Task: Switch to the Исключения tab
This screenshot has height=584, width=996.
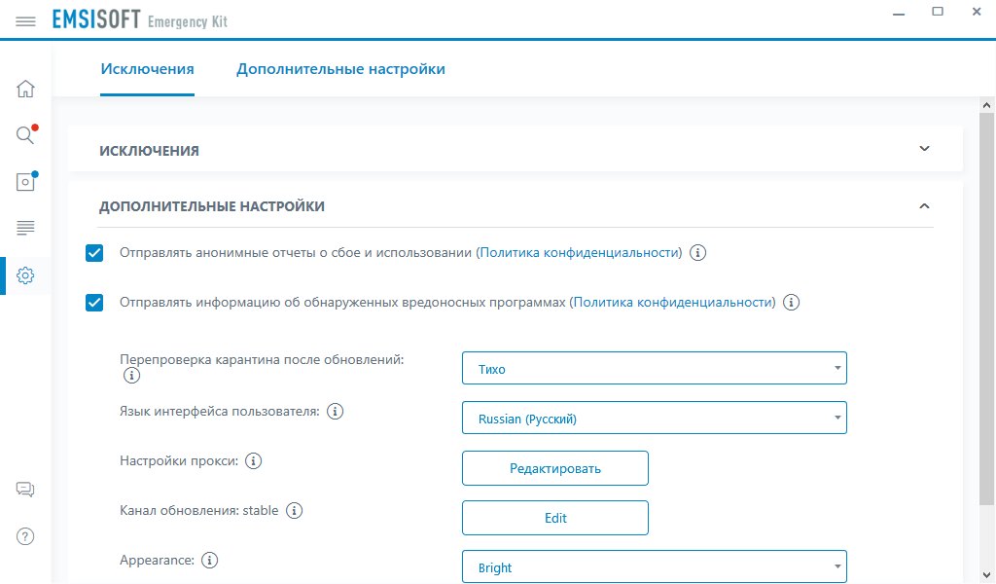Action: (148, 69)
